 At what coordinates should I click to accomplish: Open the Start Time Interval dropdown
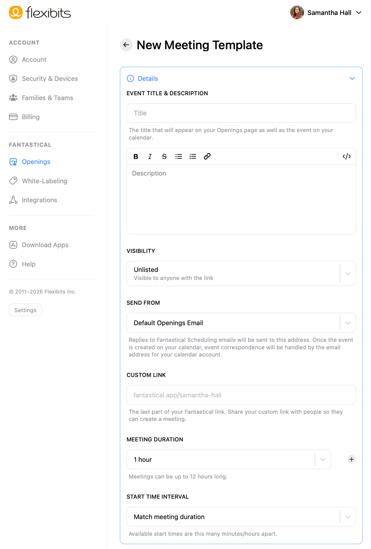(x=241, y=517)
